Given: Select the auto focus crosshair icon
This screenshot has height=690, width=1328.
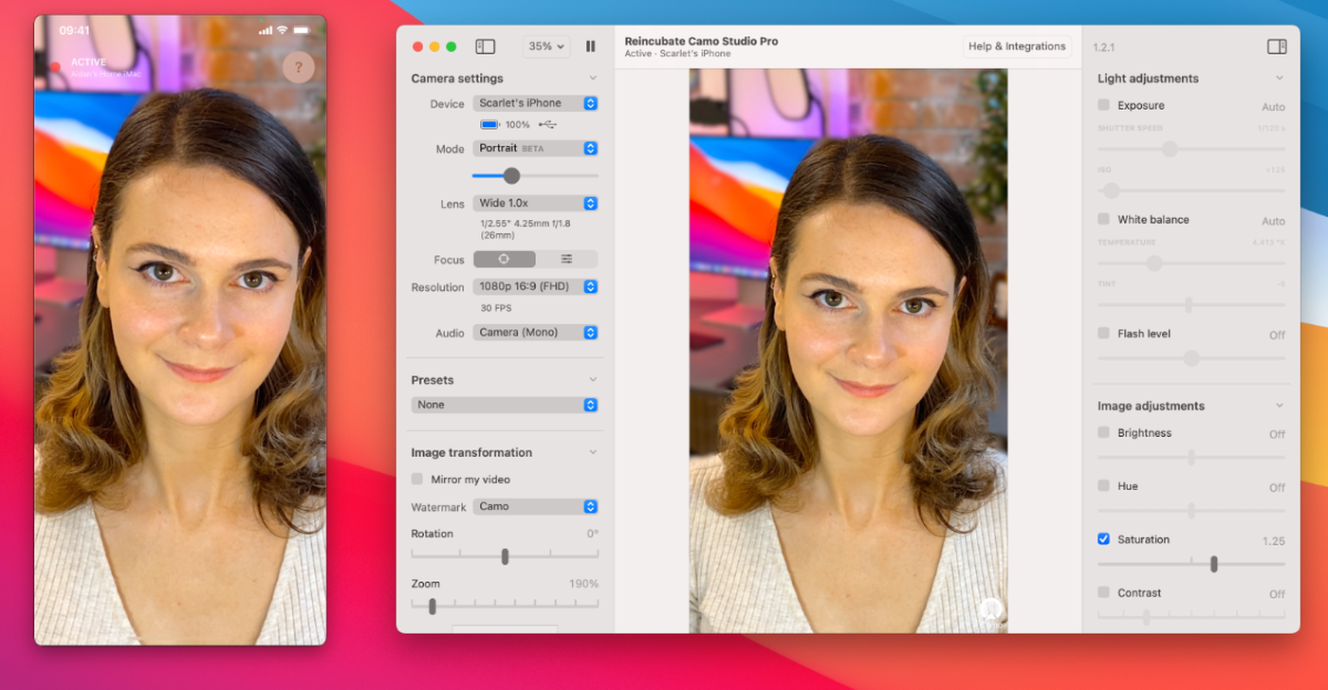Looking at the screenshot, I should pyautogui.click(x=504, y=259).
